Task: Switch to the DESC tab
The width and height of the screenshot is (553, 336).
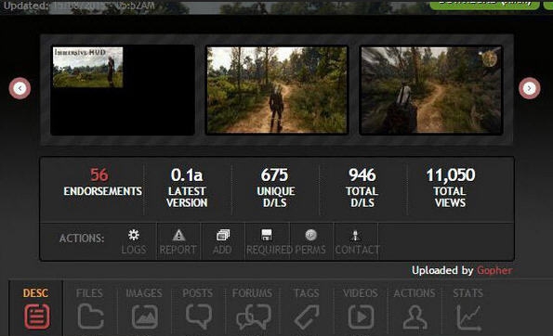Action: click(36, 308)
